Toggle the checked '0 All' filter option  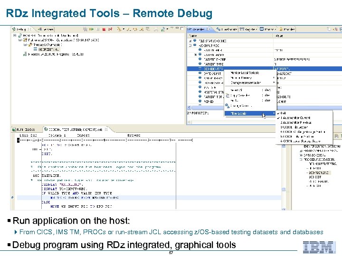click(x=304, y=113)
